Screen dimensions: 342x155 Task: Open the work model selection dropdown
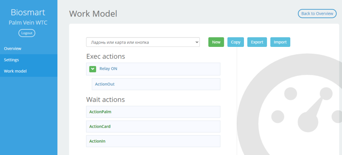tap(143, 42)
